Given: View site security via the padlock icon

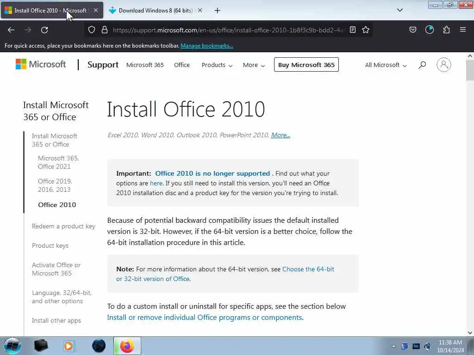Looking at the screenshot, I should [x=105, y=30].
